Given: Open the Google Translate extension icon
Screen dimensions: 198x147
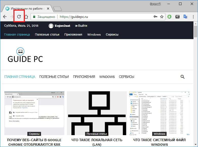Looking at the screenshot, I should [x=185, y=17].
